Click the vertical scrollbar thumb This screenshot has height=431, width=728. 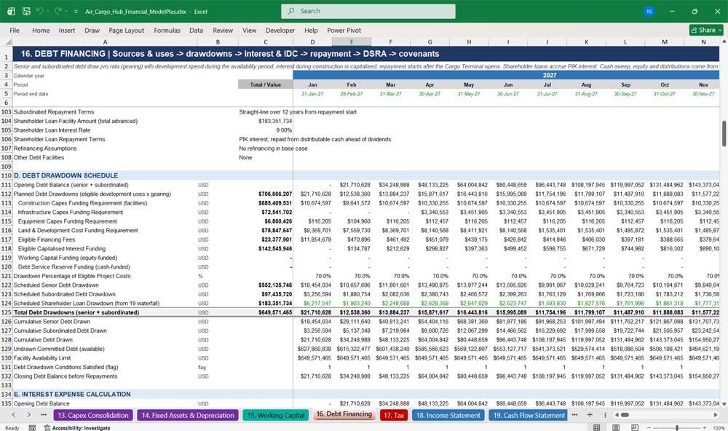[724, 133]
